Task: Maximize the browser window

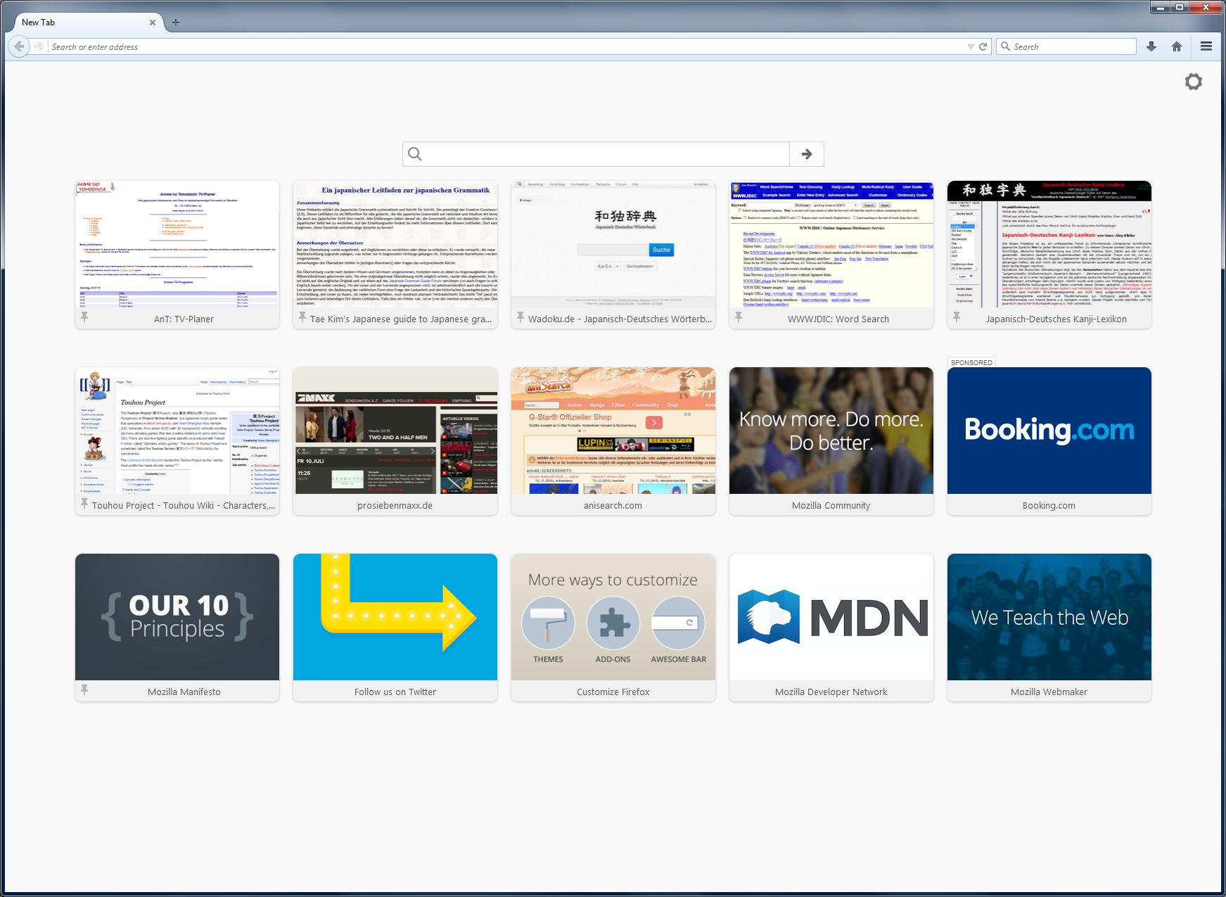Action: [1180, 7]
